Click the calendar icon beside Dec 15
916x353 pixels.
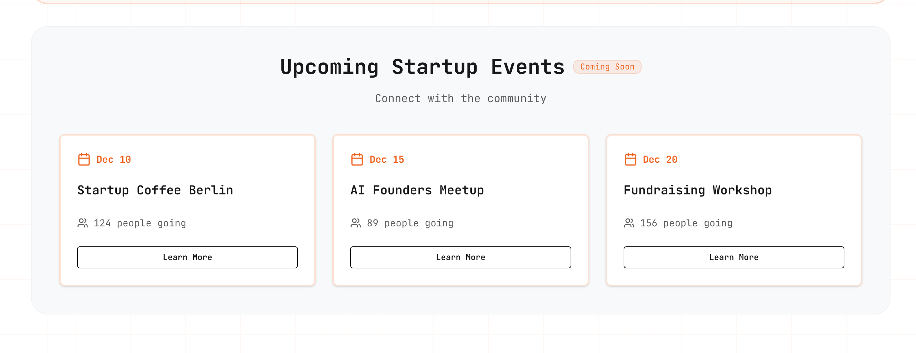pos(357,160)
